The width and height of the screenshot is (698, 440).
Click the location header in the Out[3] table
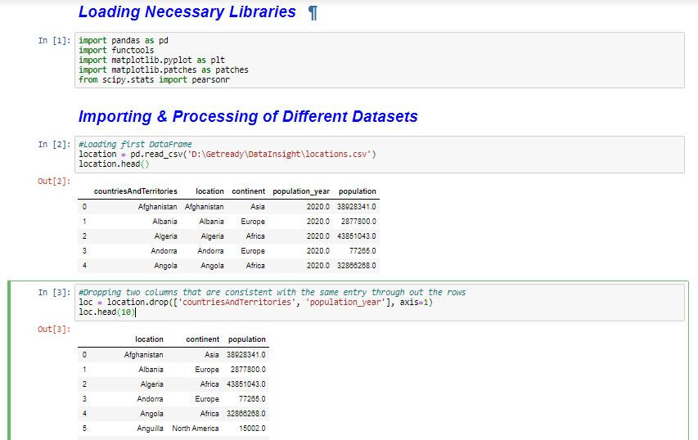click(149, 339)
